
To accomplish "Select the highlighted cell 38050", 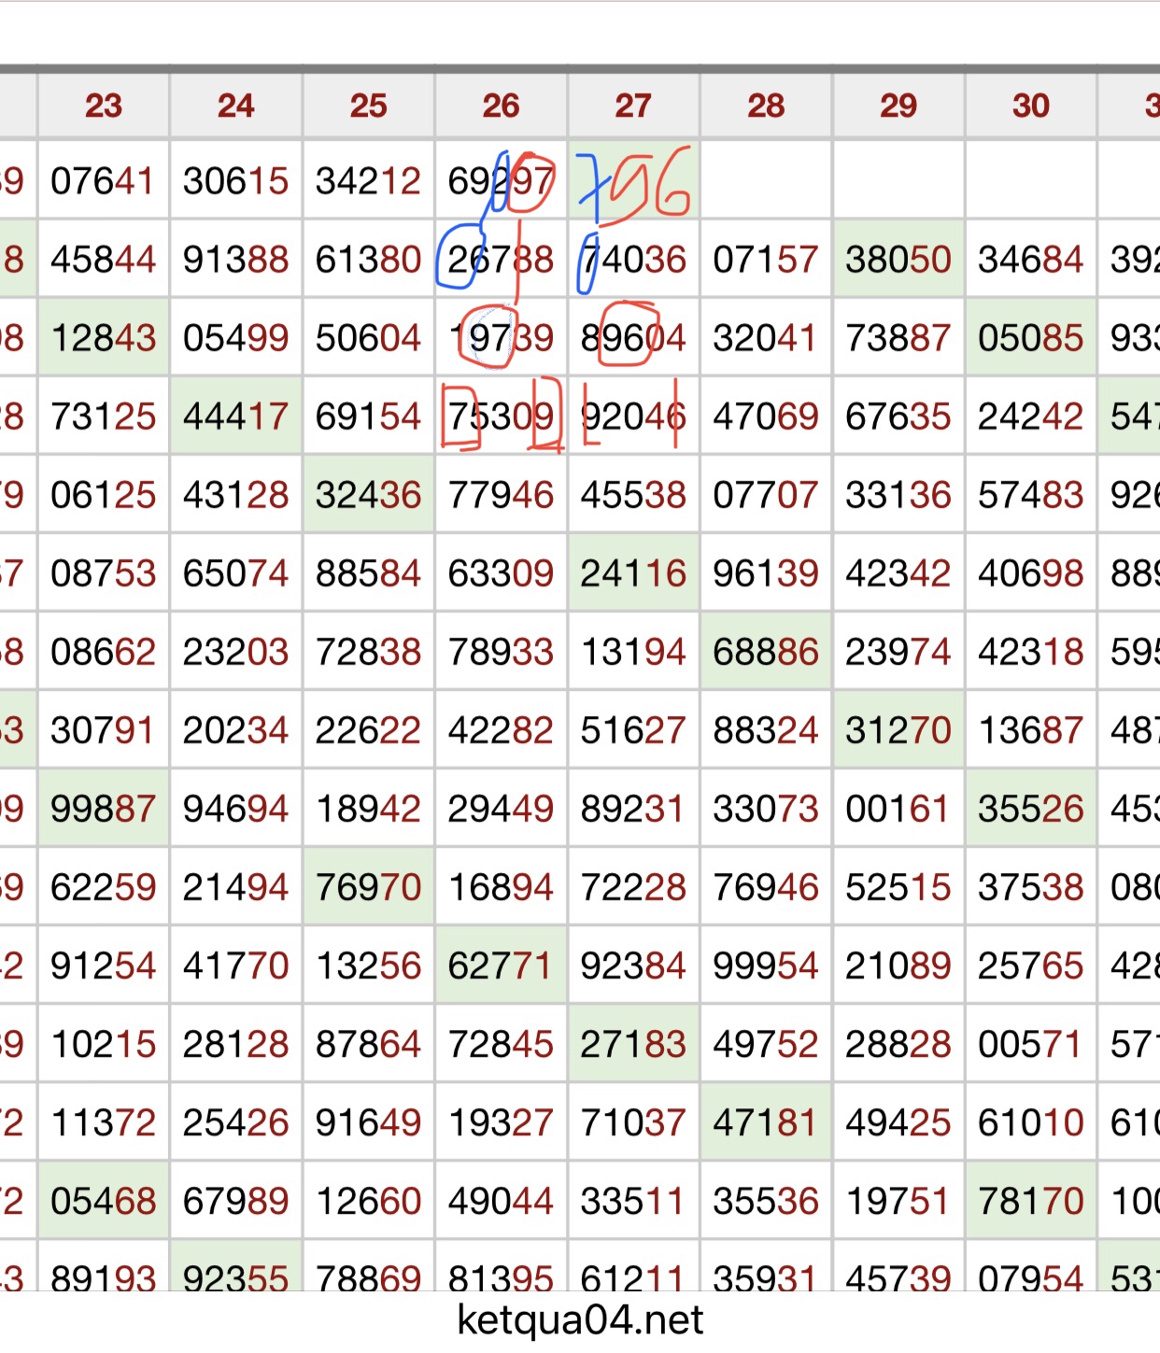I will [x=898, y=261].
